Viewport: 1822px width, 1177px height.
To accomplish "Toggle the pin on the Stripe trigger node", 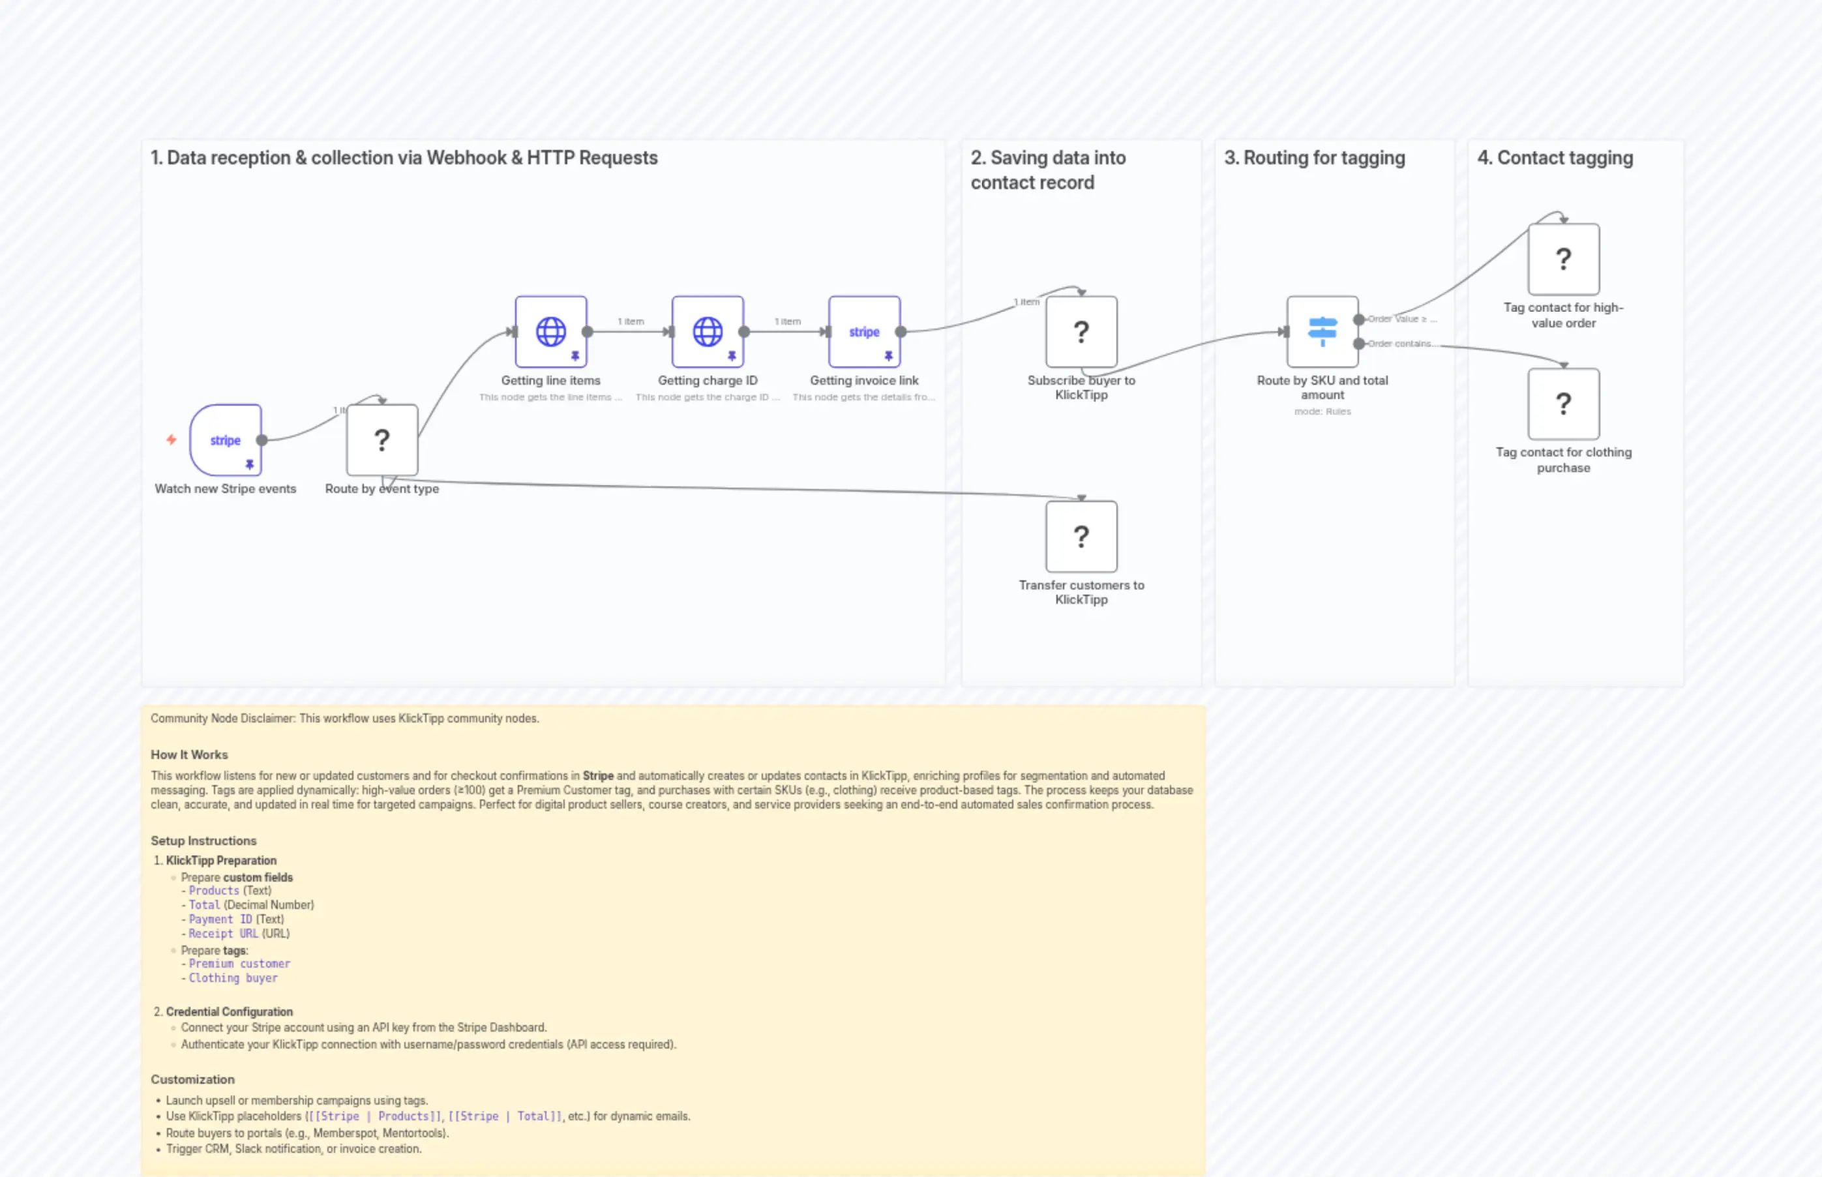I will tap(250, 464).
